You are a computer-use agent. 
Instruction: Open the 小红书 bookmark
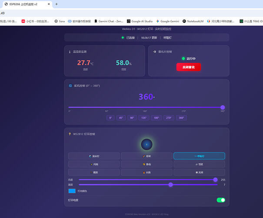(x=35, y=21)
